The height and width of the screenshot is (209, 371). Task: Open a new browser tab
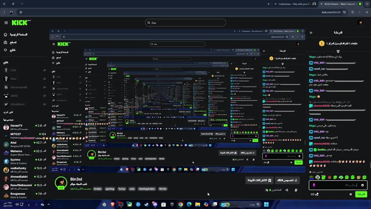click(x=268, y=4)
